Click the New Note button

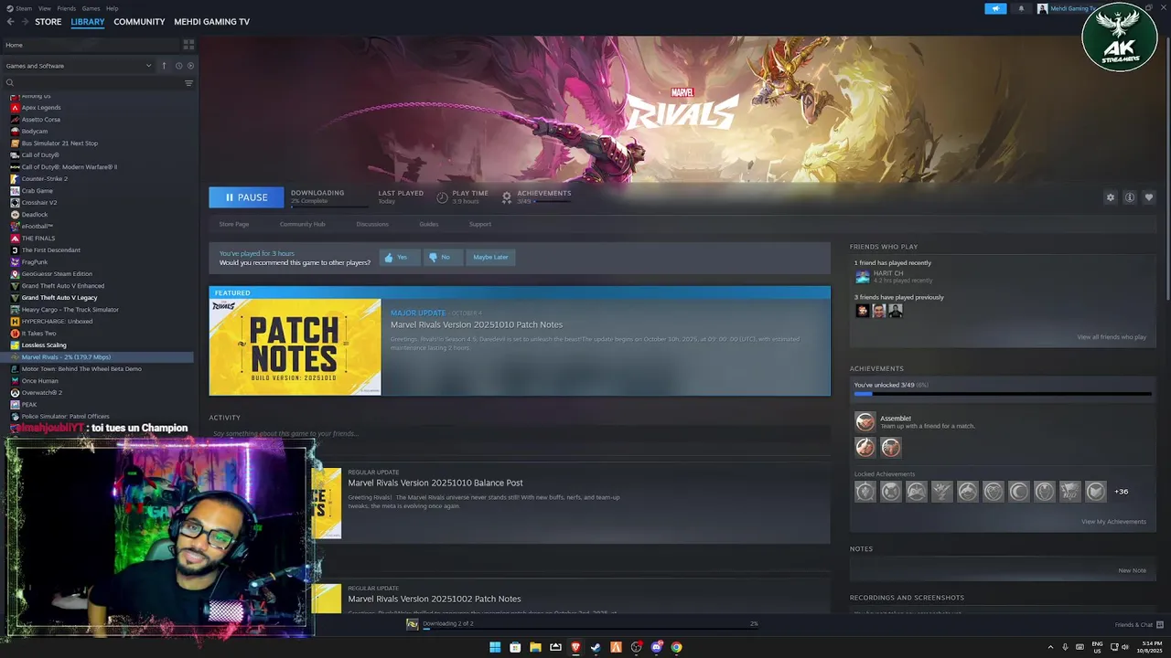(1132, 570)
